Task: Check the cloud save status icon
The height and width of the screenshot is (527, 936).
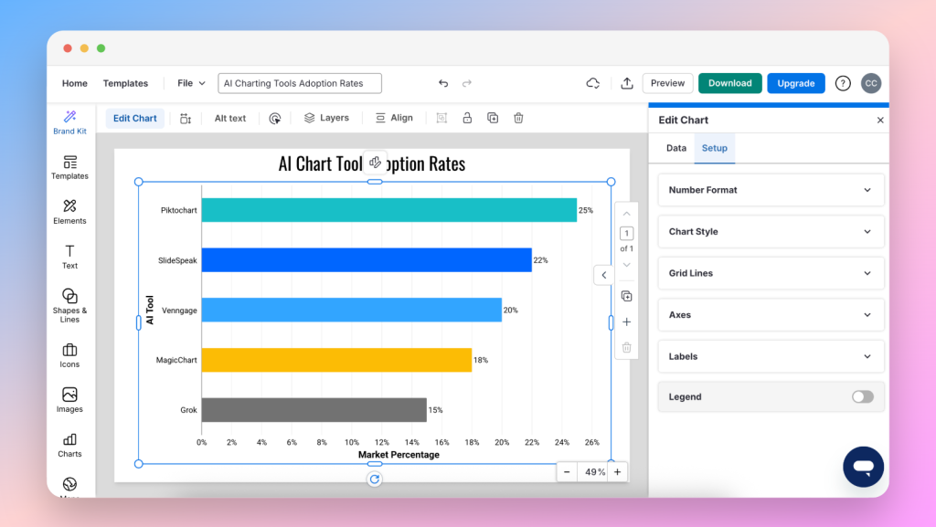Action: click(x=592, y=83)
